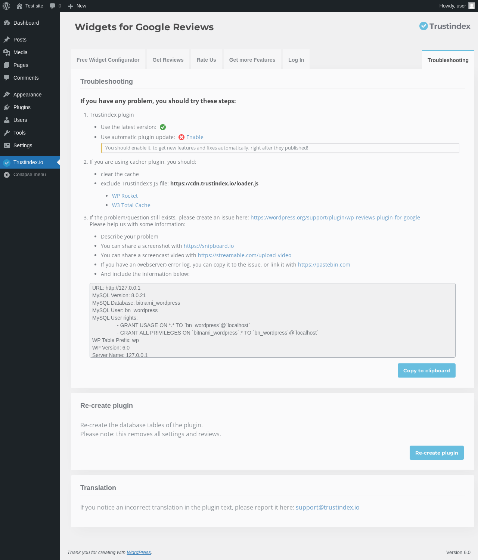This screenshot has height=560, width=478.
Task: Click the Tools wrench icon
Action: coord(7,133)
